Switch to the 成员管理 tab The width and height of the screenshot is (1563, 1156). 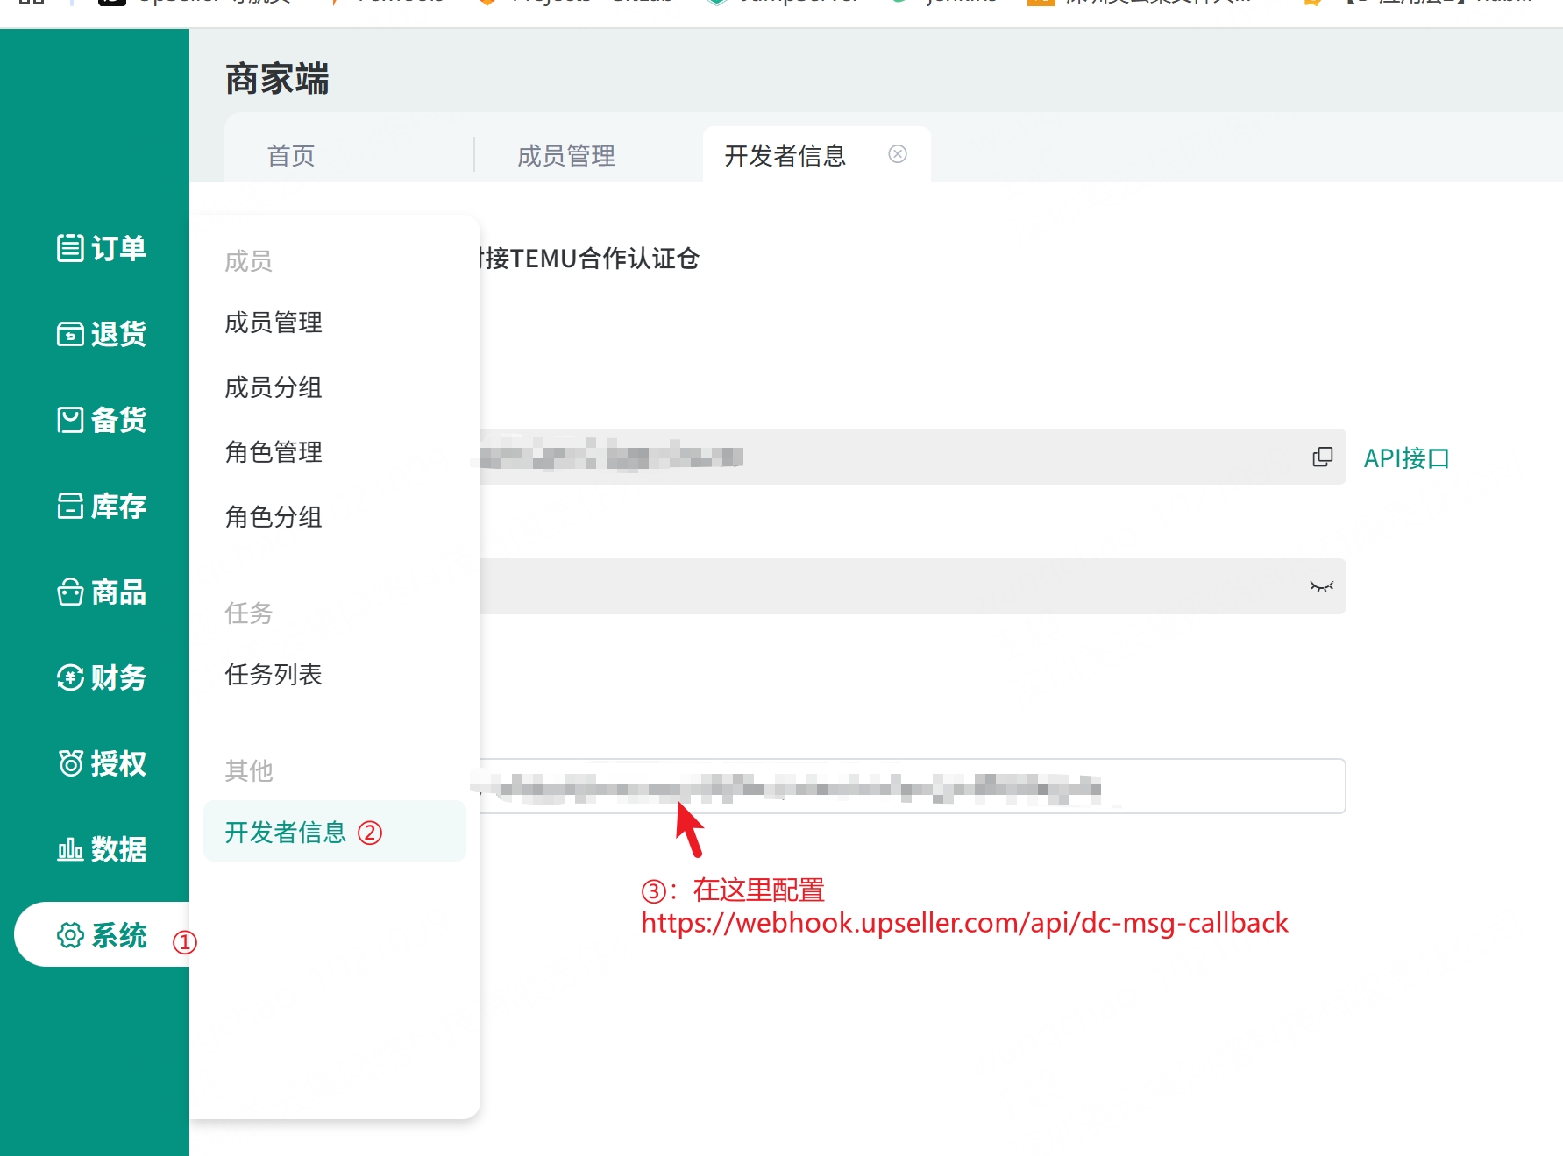tap(566, 156)
